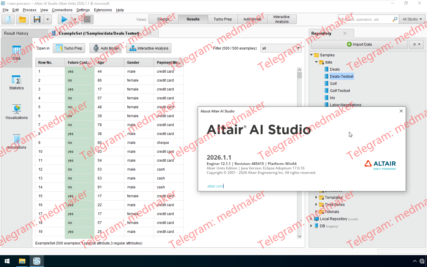Open the repository options menu button
Screen dimensions: 427x267
416,44
